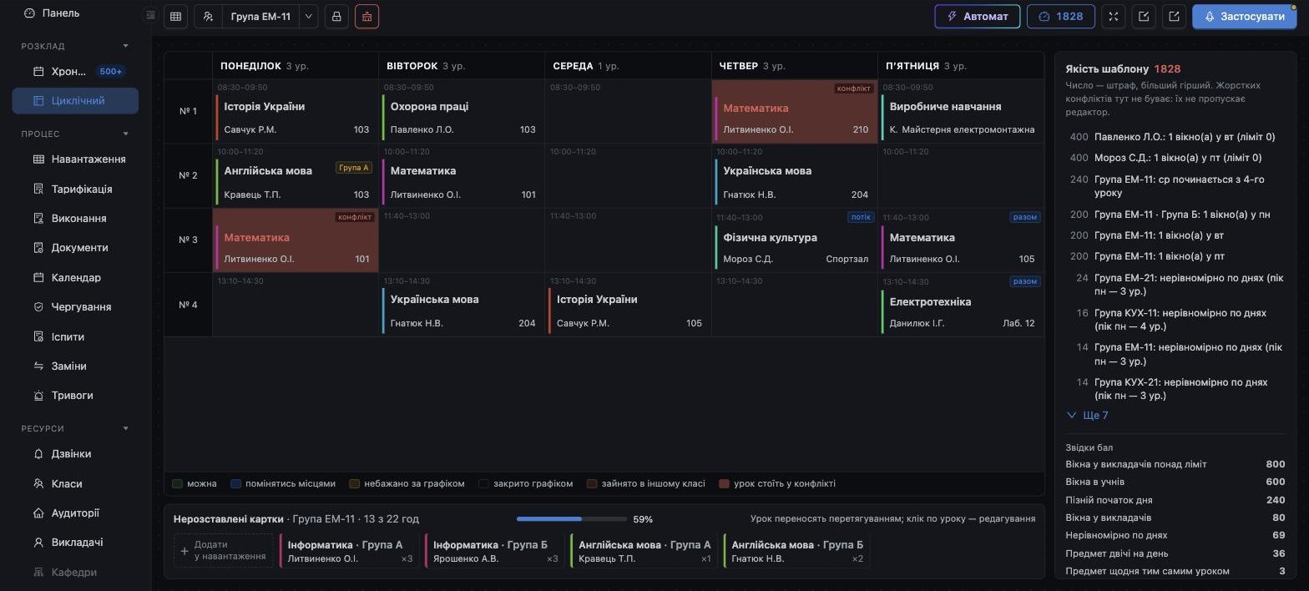
Task: Click the 1828 quality score button
Action: (x=1061, y=16)
